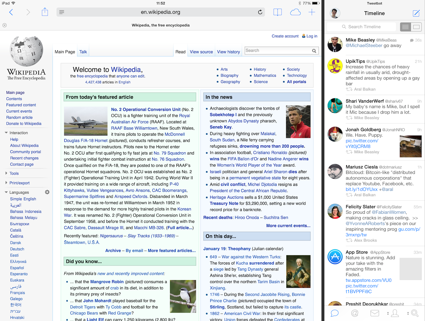The height and width of the screenshot is (321, 425).
Task: Click the Wikipedia search magnifier icon
Action: 314,51
